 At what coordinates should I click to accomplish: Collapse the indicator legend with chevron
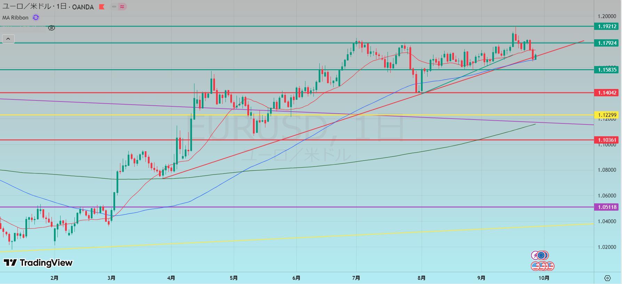point(8,39)
